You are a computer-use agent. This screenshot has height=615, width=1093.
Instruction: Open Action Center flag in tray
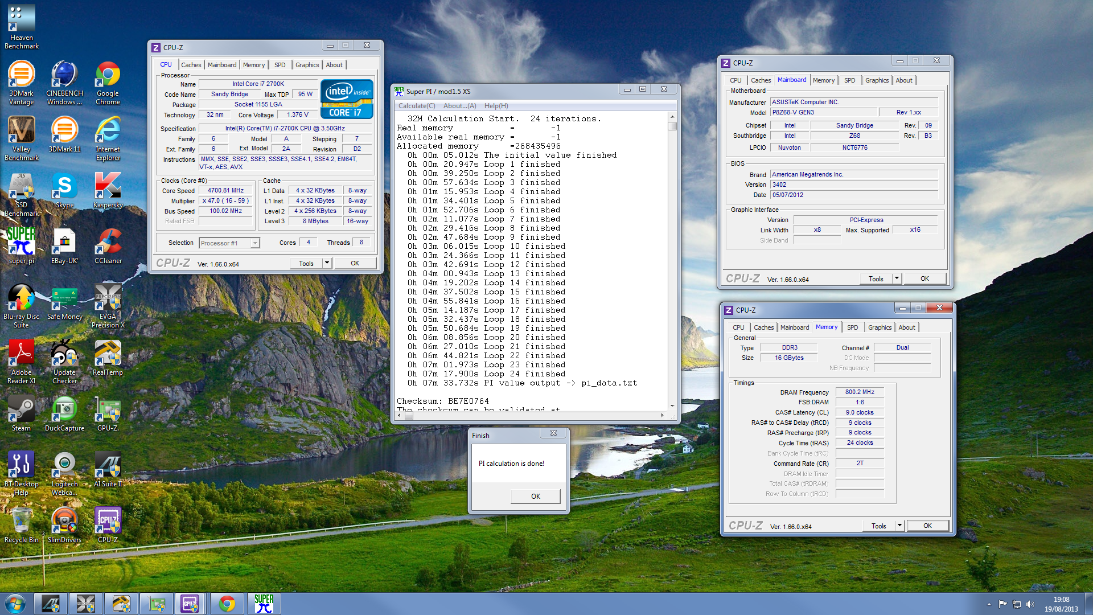[x=1002, y=604]
